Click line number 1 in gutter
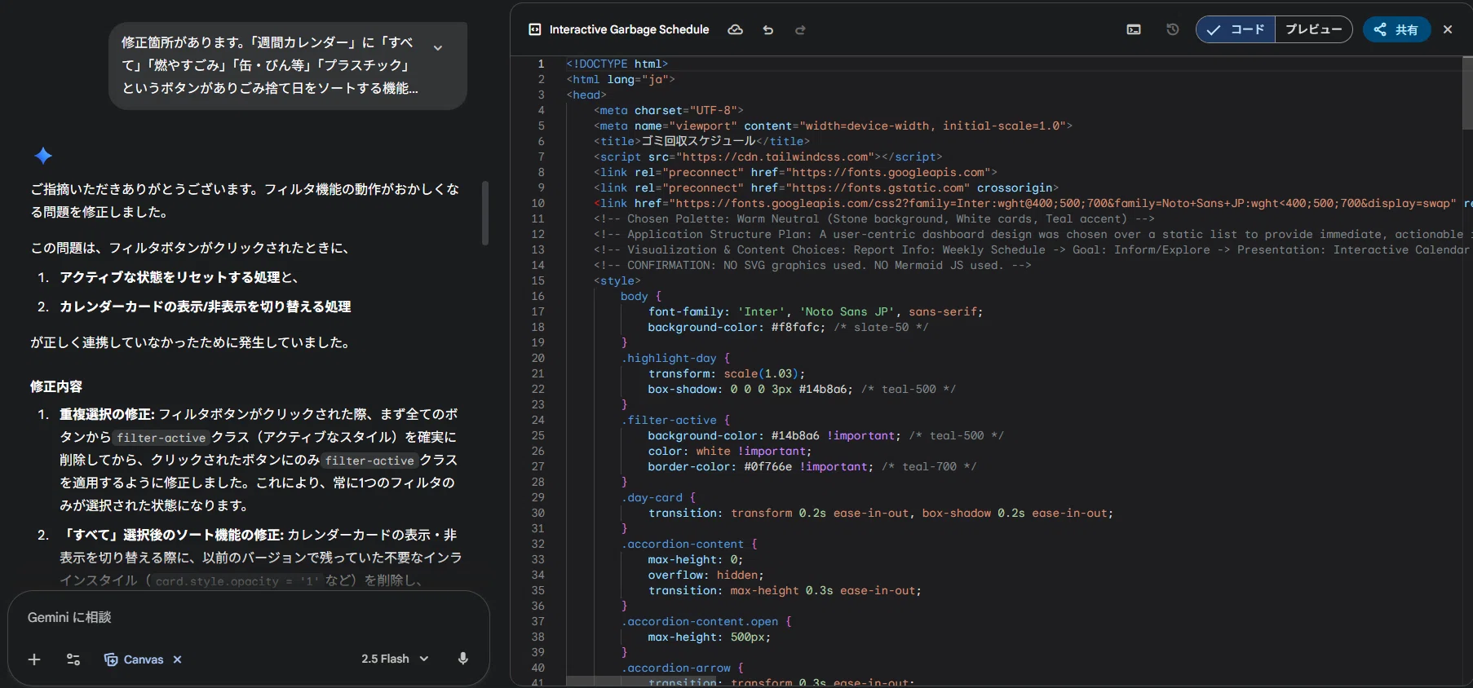The image size is (1473, 688). tap(540, 64)
